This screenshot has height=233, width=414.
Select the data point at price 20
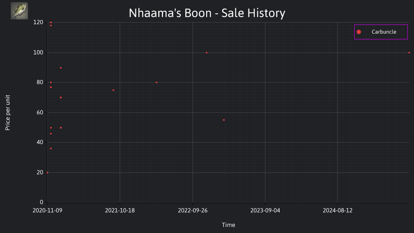(47, 173)
